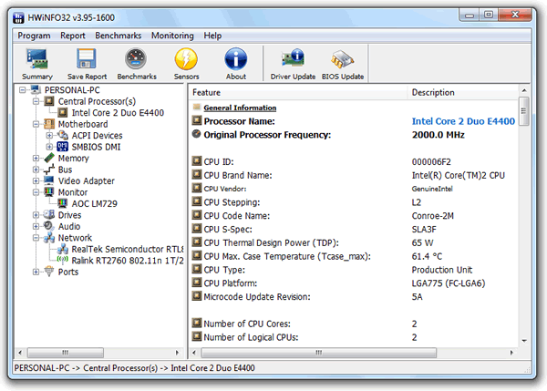Click the Motherboard tree icon
547x391 pixels.
tap(49, 124)
